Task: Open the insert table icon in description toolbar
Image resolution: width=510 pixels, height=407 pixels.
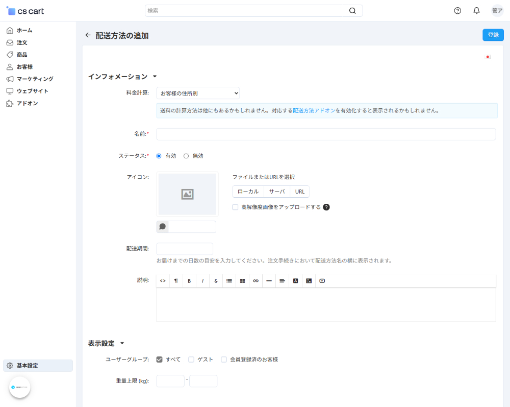Action: pos(242,281)
